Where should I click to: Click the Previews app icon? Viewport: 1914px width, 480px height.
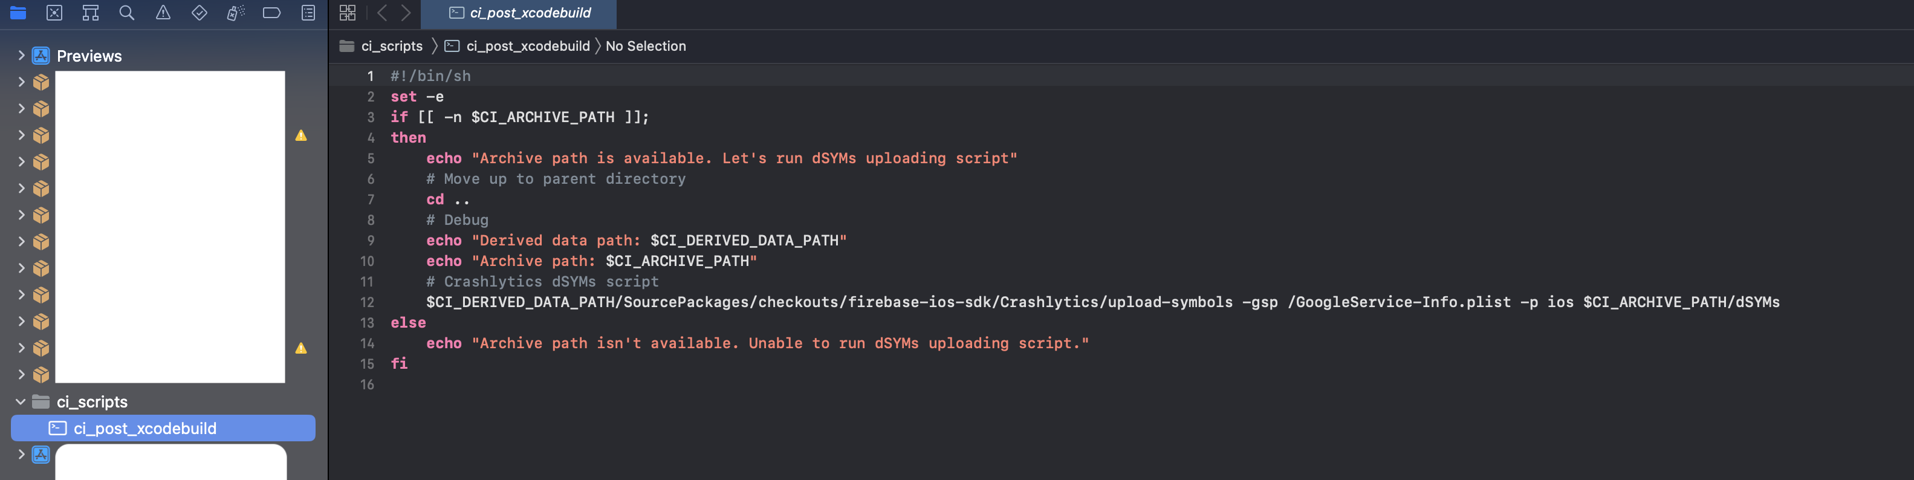(41, 56)
